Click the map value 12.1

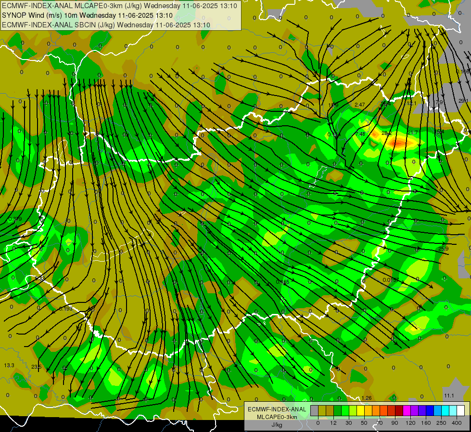411,103
